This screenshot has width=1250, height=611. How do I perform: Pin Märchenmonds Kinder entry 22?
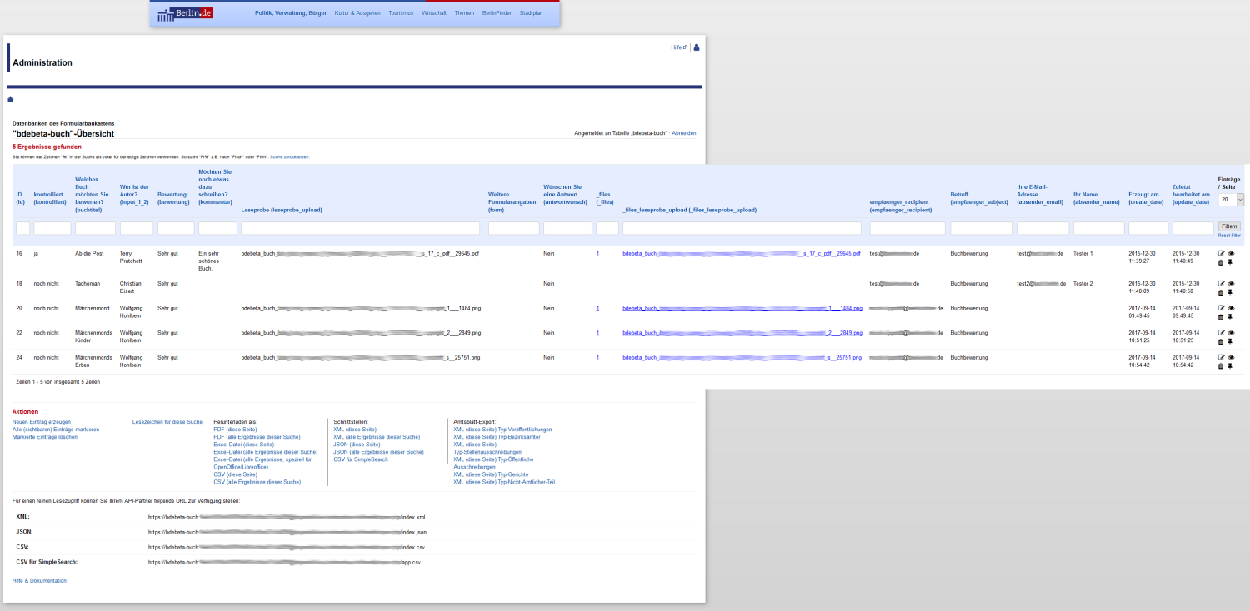1230,341
